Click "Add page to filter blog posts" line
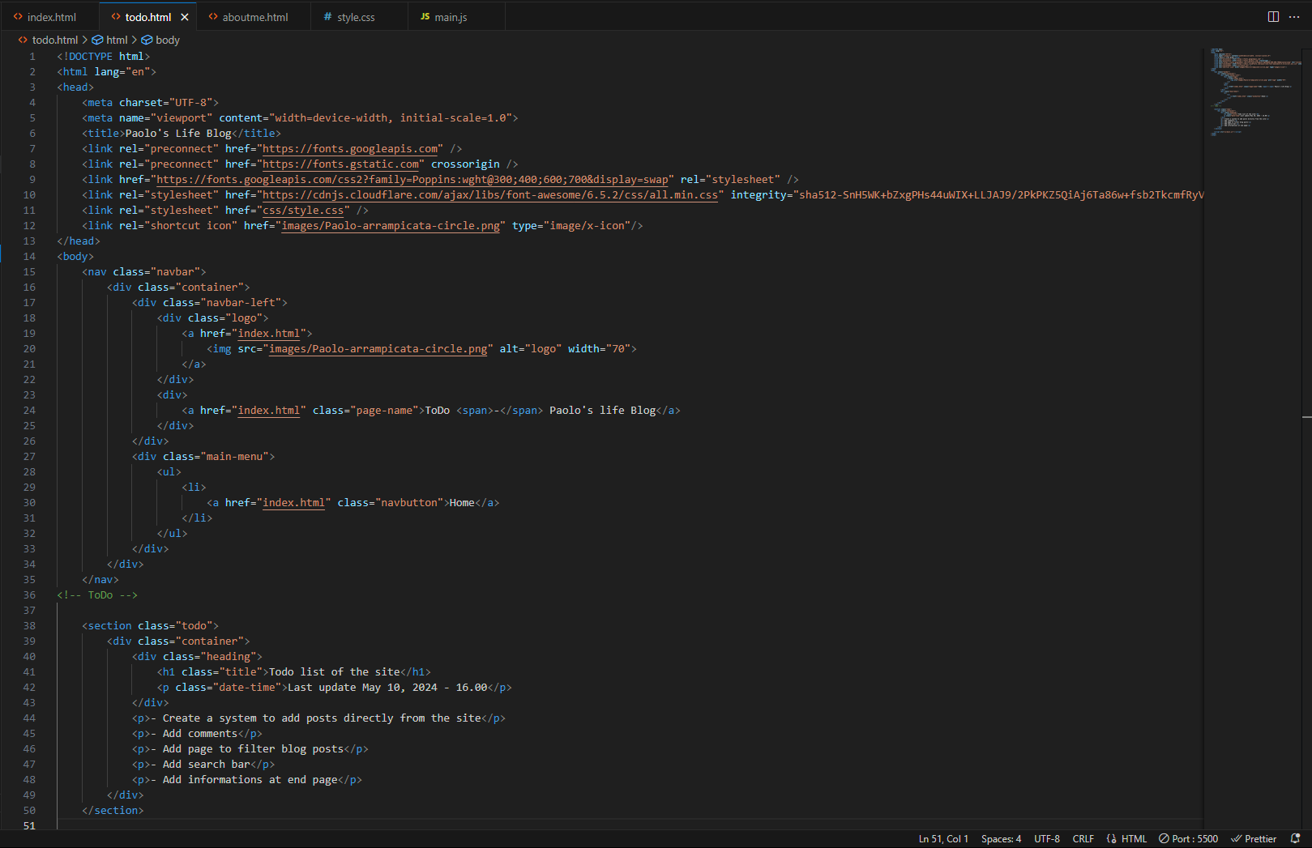The height and width of the screenshot is (848, 1312). click(x=250, y=749)
